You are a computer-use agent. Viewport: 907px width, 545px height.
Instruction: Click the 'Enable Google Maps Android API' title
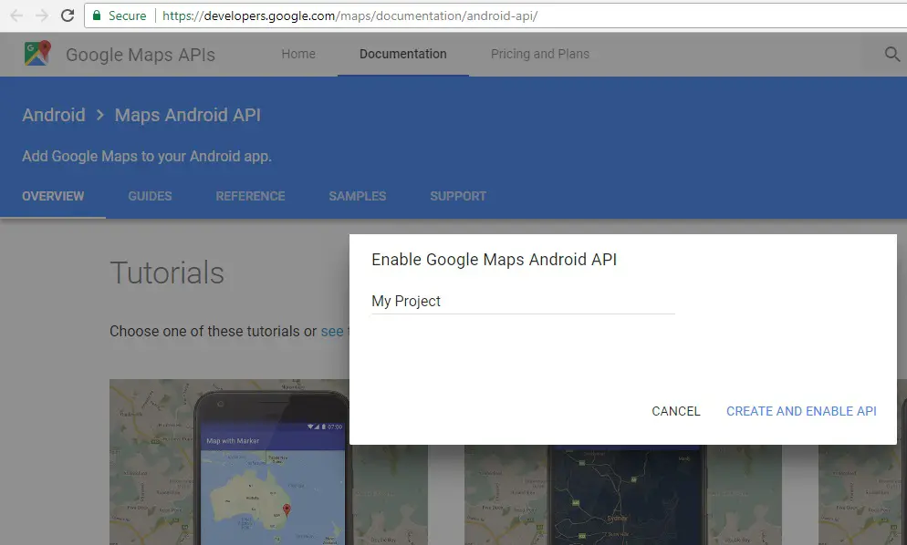[494, 260]
